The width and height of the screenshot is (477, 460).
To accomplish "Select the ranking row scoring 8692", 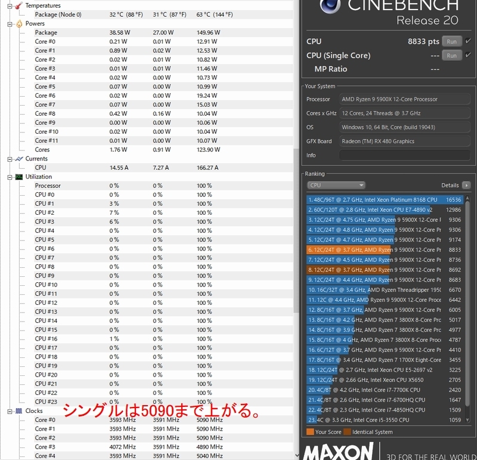I will pos(385,270).
